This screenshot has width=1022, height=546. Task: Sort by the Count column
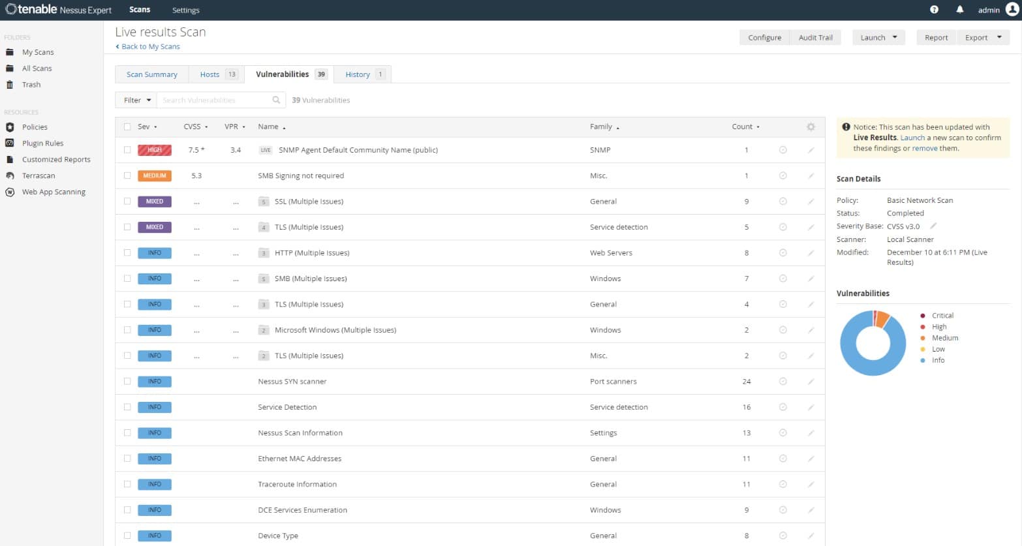[745, 127]
